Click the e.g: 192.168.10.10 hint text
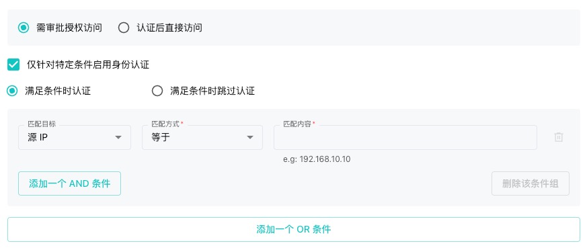This screenshot has height=250, width=587. 317,159
